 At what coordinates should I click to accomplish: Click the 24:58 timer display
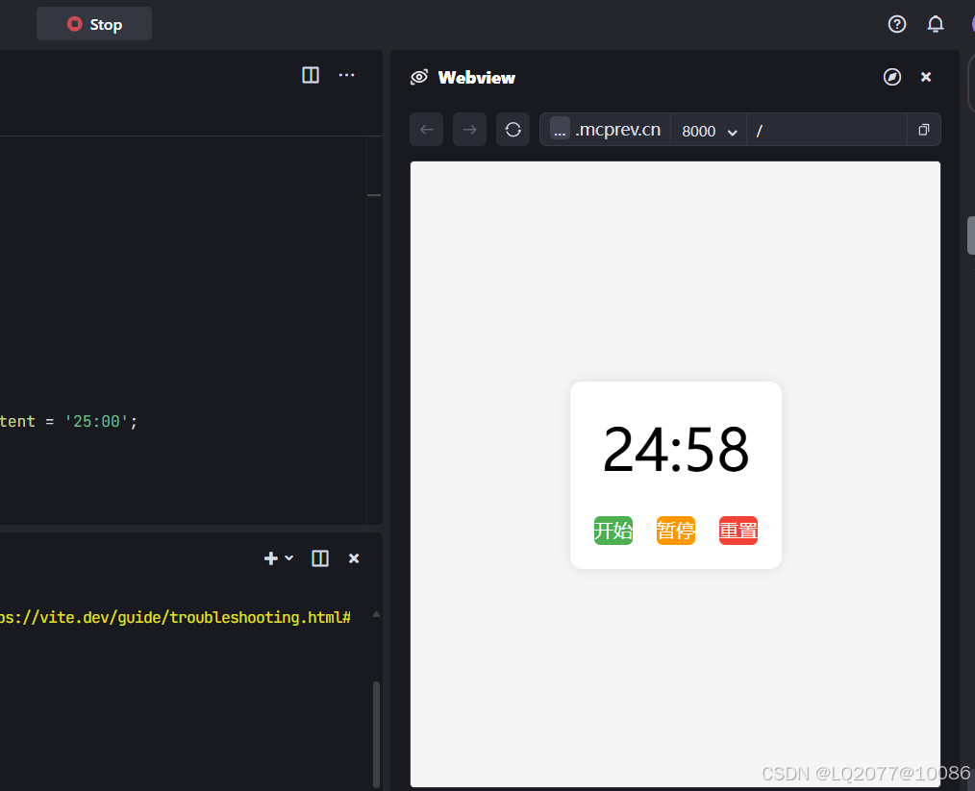tap(676, 449)
